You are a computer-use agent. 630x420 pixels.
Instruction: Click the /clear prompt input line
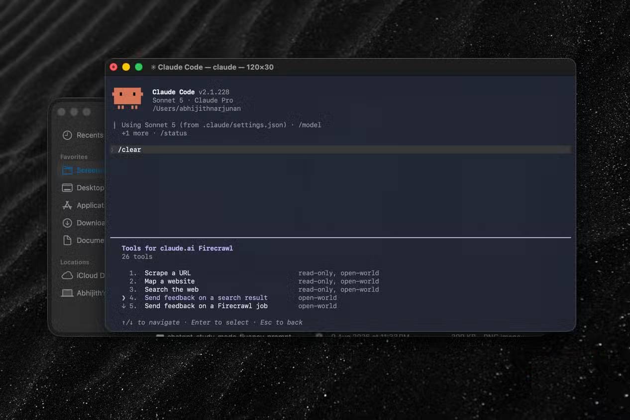click(x=340, y=150)
